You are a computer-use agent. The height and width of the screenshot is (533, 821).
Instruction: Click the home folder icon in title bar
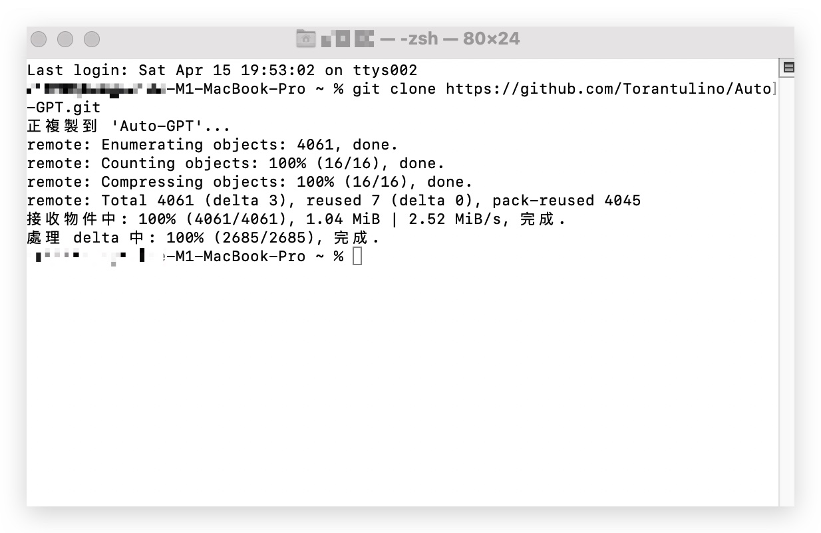(x=305, y=39)
